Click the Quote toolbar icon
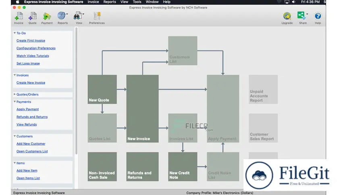This screenshot has width=337, height=195. click(x=33, y=17)
